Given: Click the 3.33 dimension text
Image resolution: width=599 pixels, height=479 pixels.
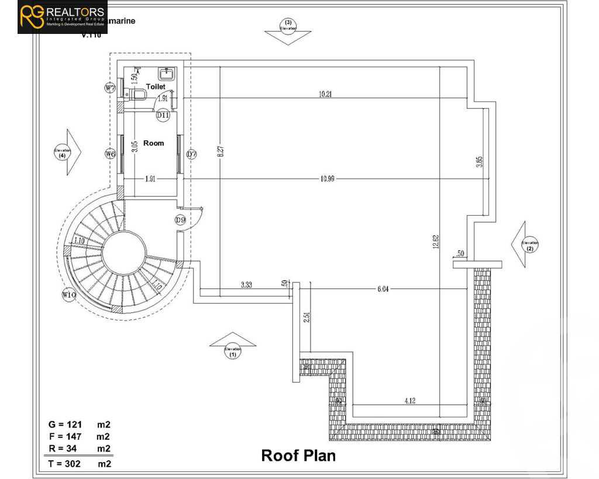Looking at the screenshot, I should pos(247,285).
